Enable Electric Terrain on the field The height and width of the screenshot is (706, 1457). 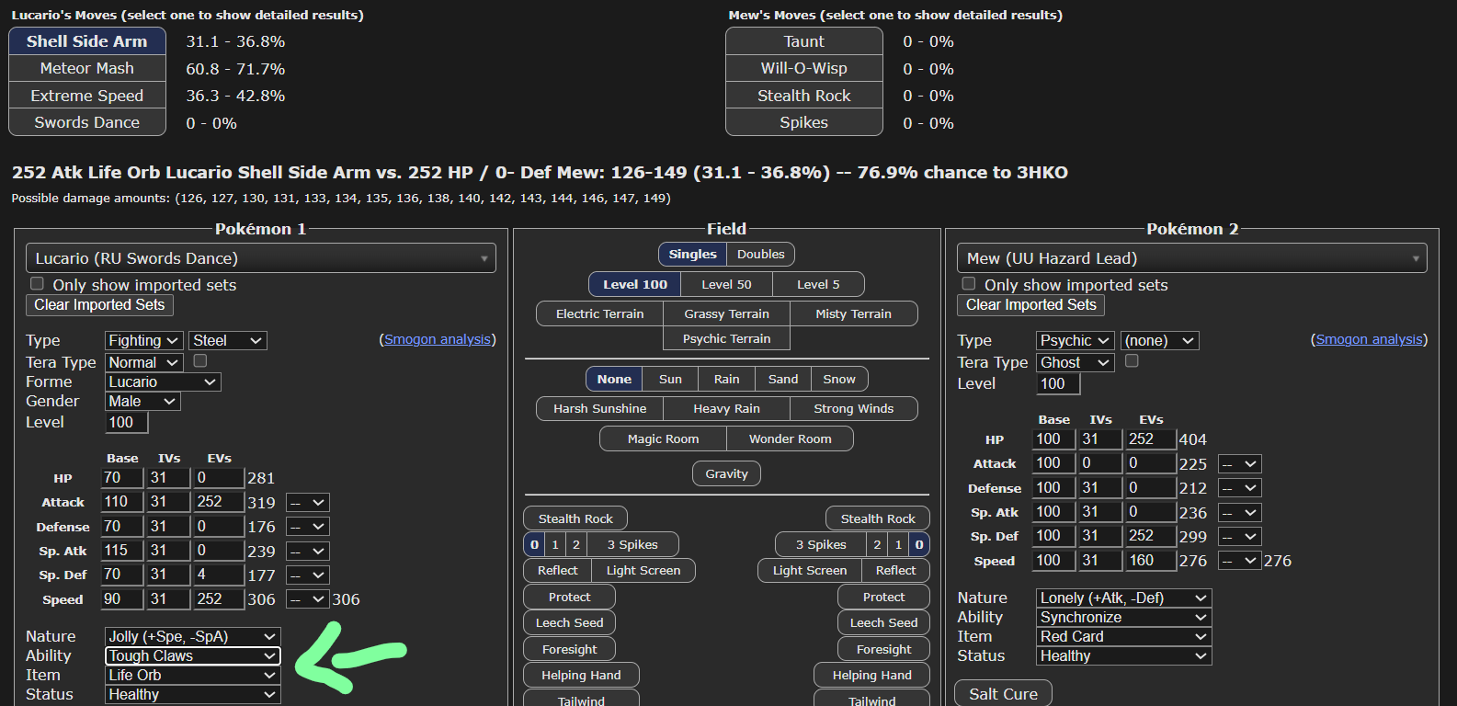[599, 314]
